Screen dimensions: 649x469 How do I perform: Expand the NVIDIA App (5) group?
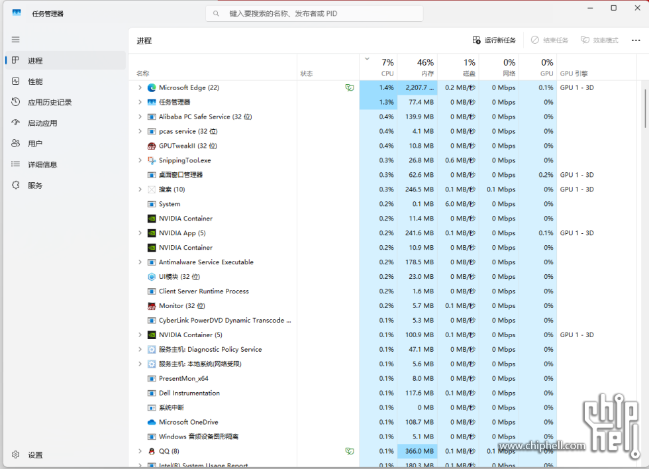(x=140, y=233)
